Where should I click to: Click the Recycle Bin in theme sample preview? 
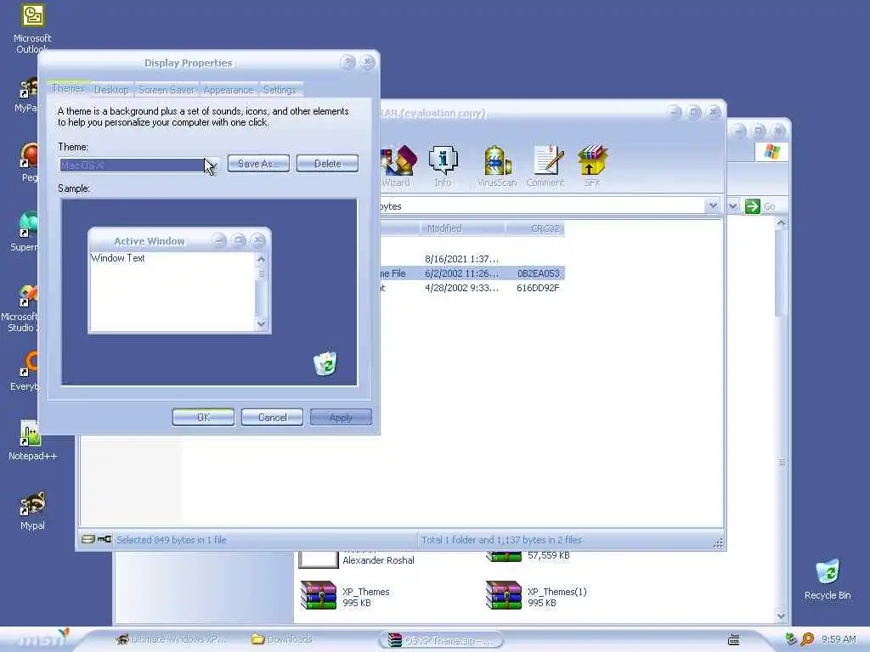(x=325, y=363)
